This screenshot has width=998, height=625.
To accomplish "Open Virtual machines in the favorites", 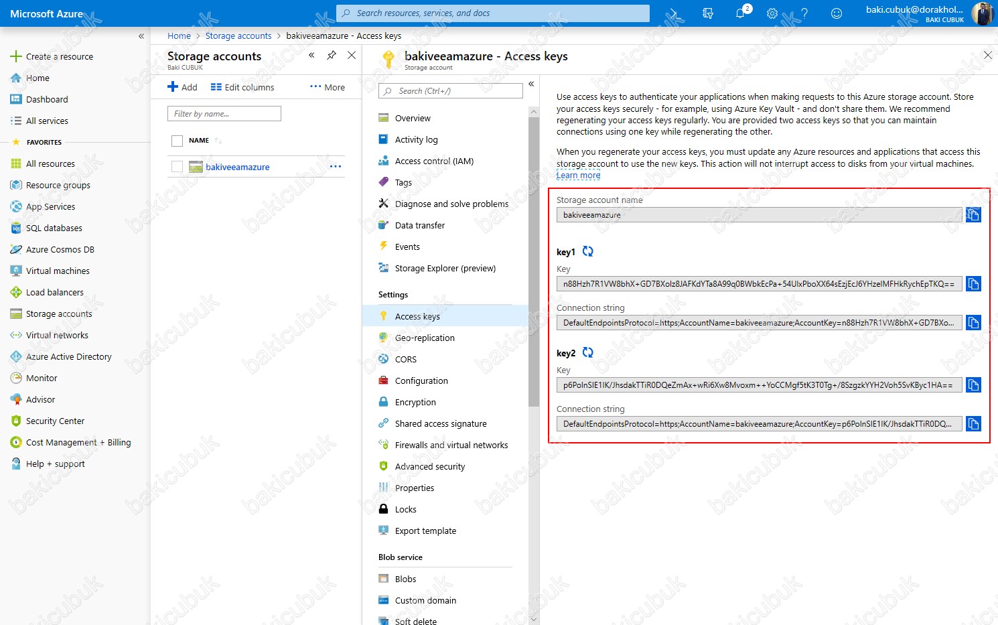I will [x=58, y=271].
